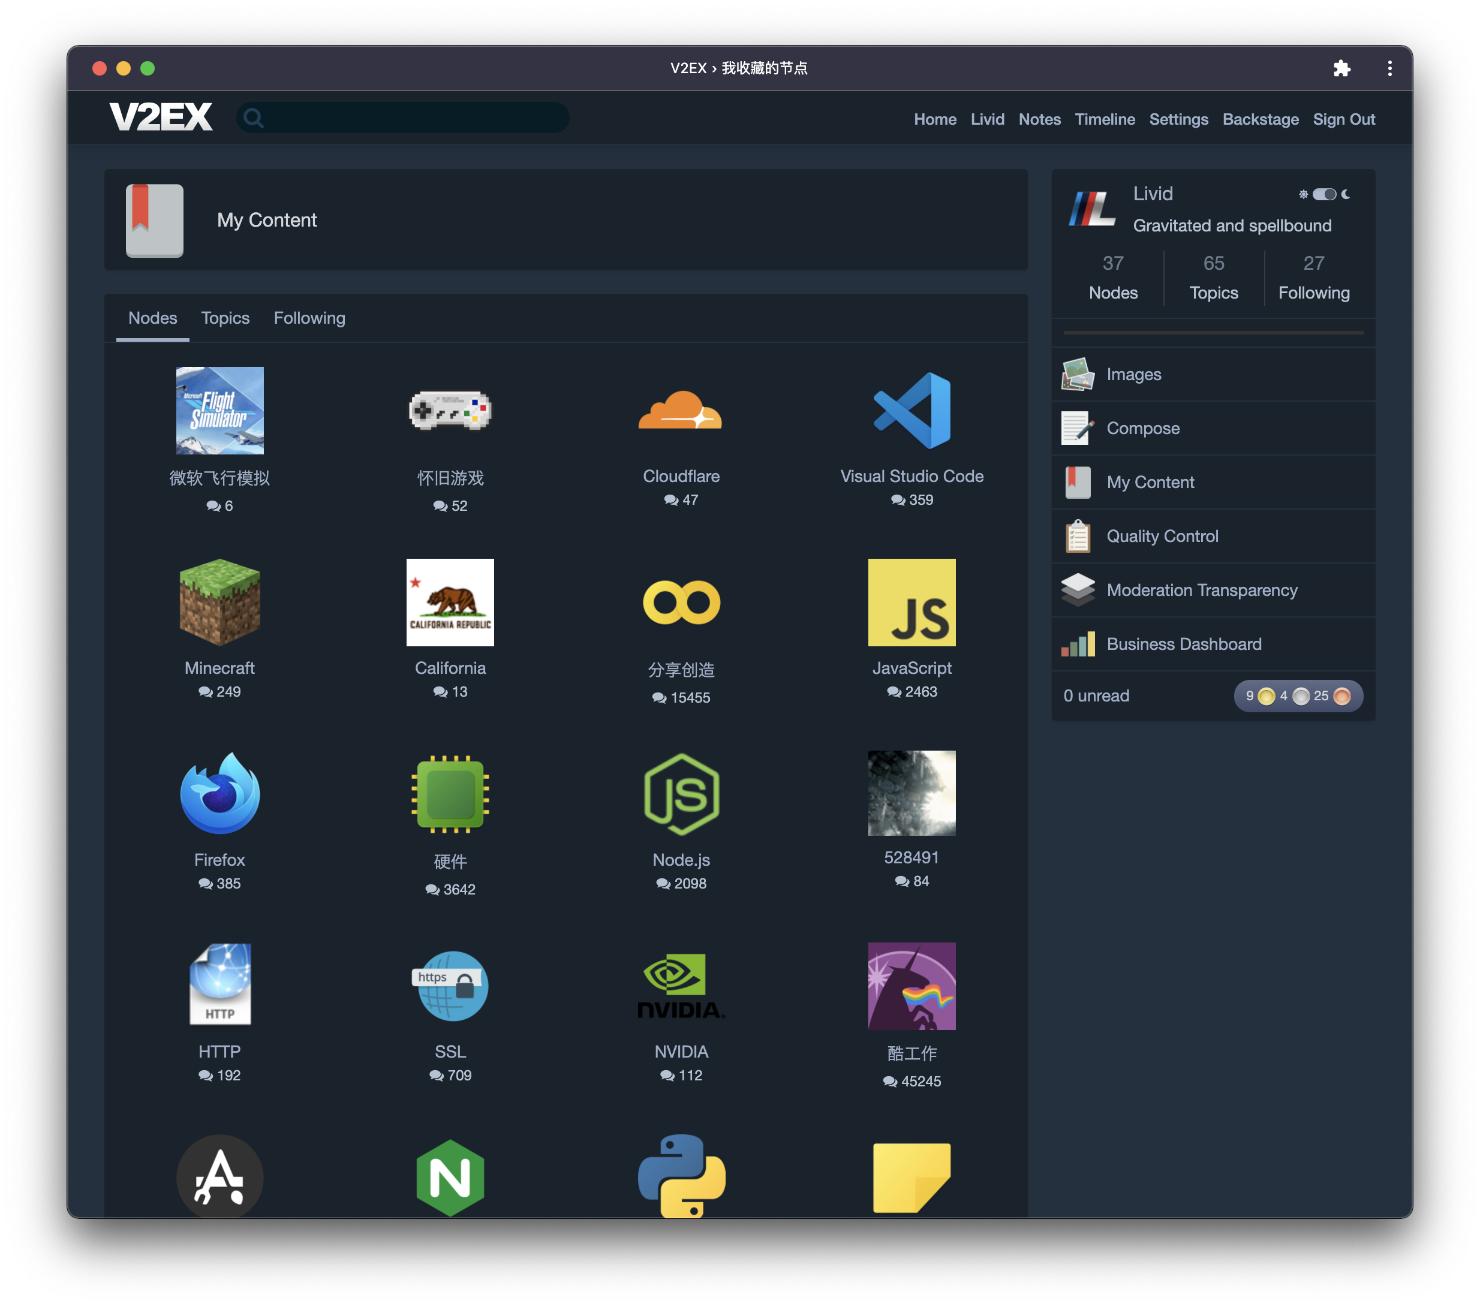Open the 分享创造 infinity loop icon
Image resolution: width=1480 pixels, height=1307 pixels.
tap(681, 602)
